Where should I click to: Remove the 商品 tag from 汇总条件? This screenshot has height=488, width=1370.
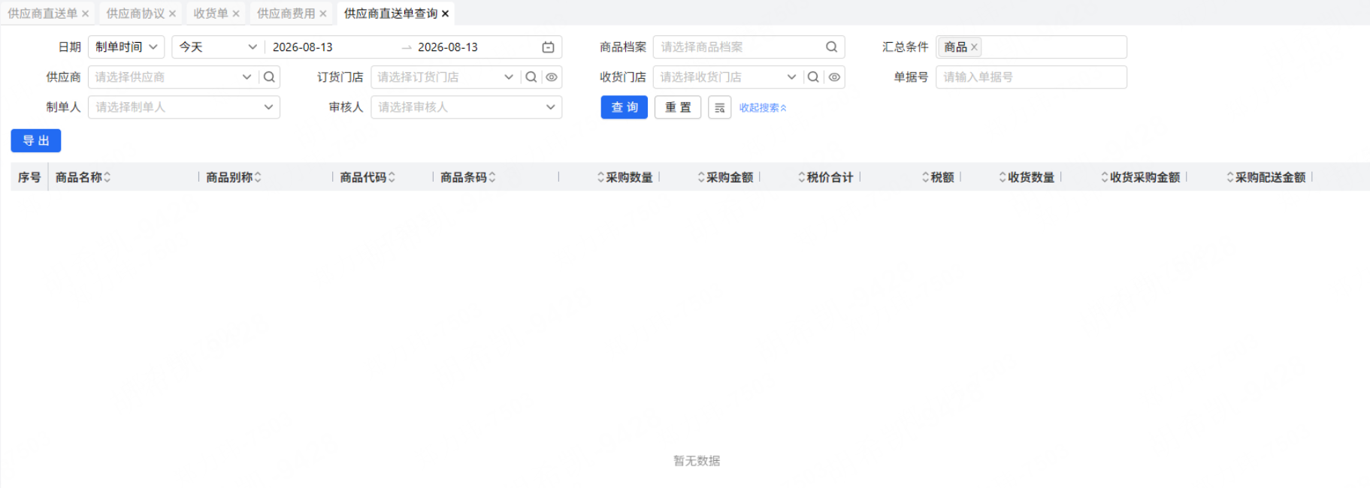[974, 47]
